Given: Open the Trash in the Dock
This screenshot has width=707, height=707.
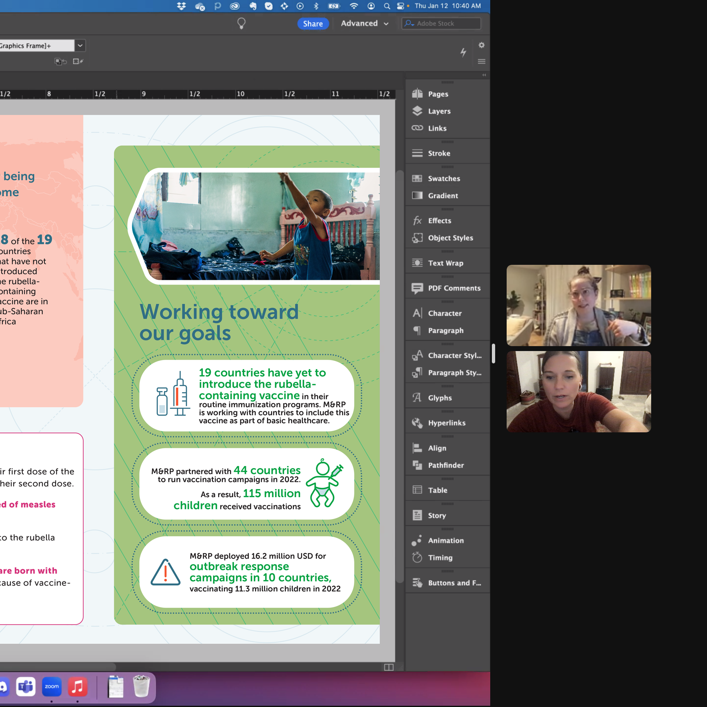Looking at the screenshot, I should coord(141,686).
